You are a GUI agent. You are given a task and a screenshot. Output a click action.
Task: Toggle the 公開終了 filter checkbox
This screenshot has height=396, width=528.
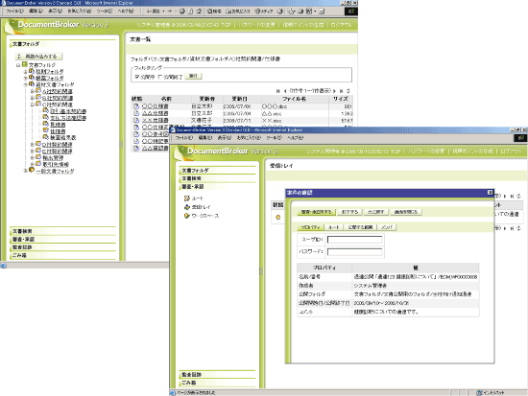coord(160,77)
